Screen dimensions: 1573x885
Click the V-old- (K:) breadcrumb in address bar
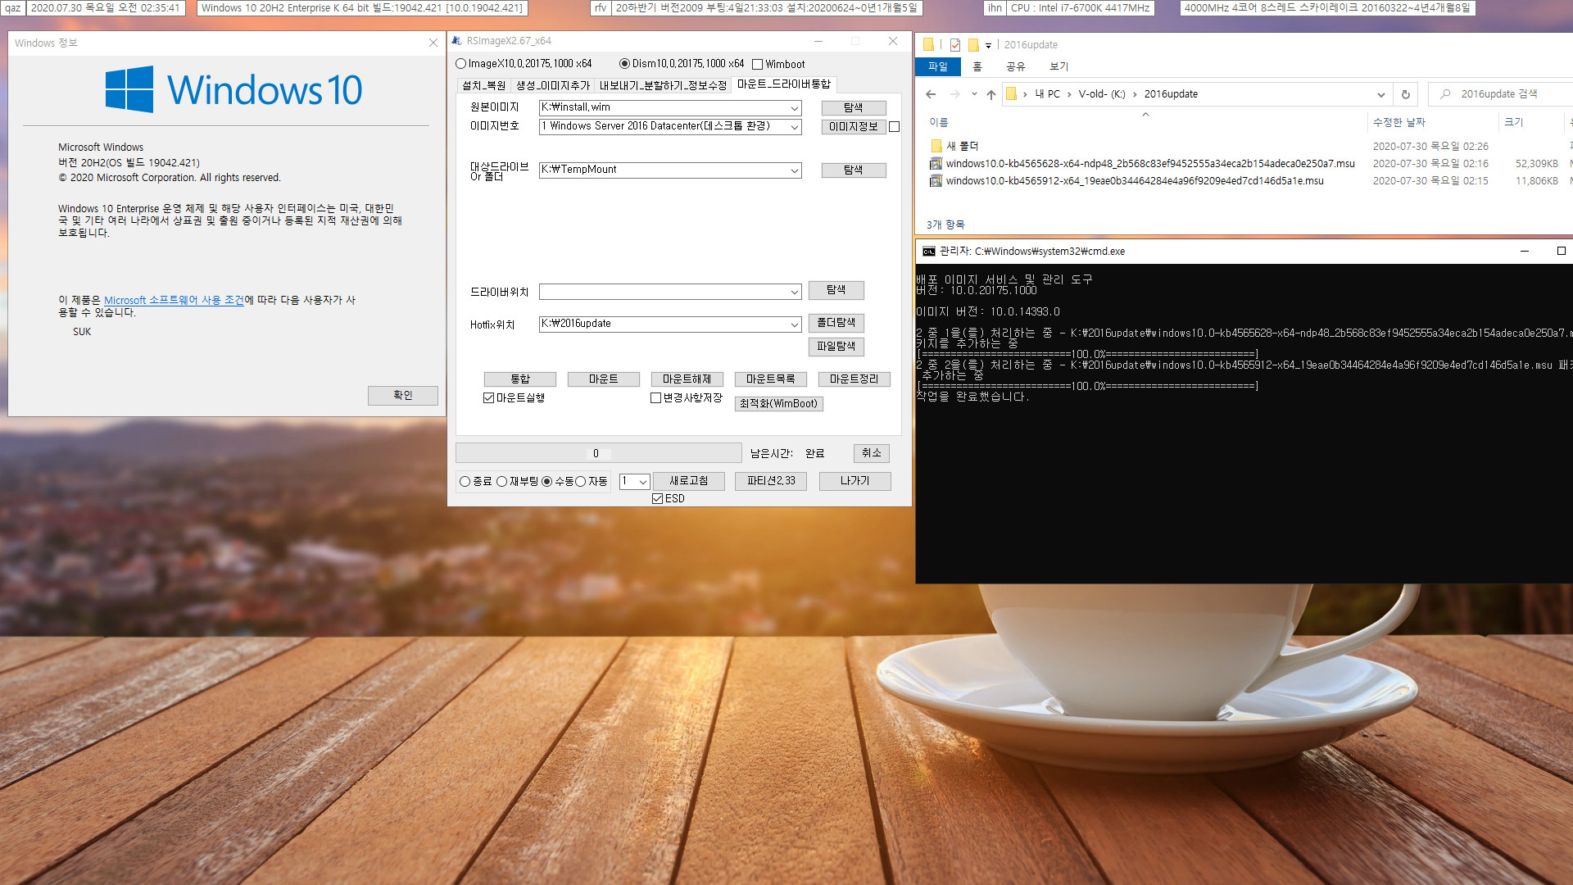click(1102, 94)
